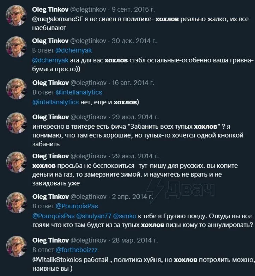This screenshot has width=255, height=276.
Task: Click Oleg Tinkov name on first tweet
Action: tap(50, 10)
